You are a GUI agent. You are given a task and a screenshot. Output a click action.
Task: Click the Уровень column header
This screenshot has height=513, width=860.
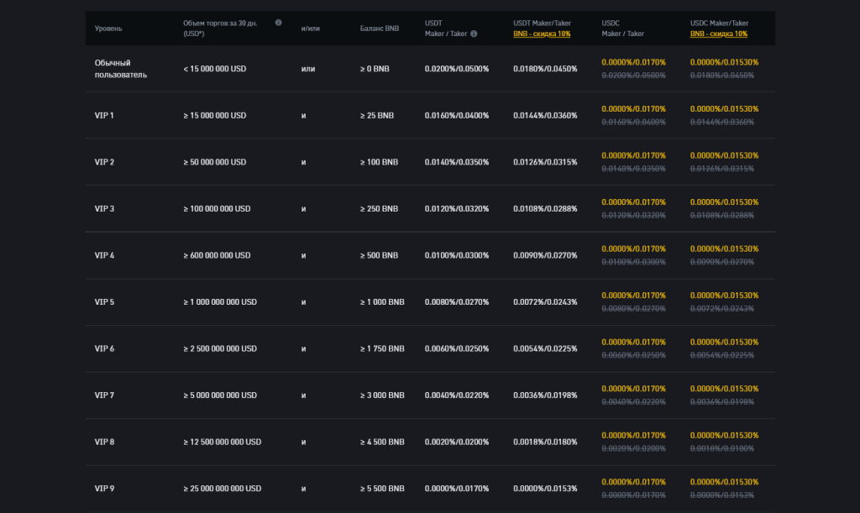tap(108, 29)
